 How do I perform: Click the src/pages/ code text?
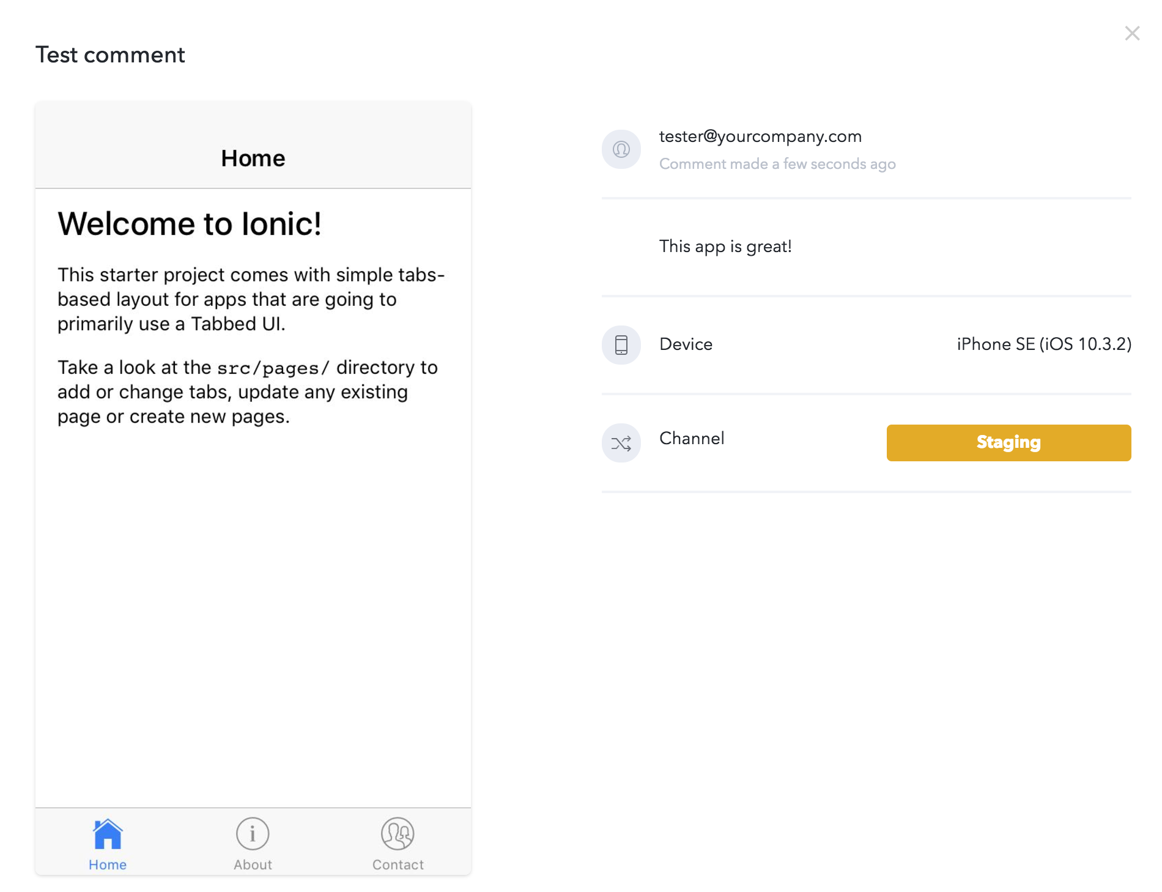pos(273,368)
